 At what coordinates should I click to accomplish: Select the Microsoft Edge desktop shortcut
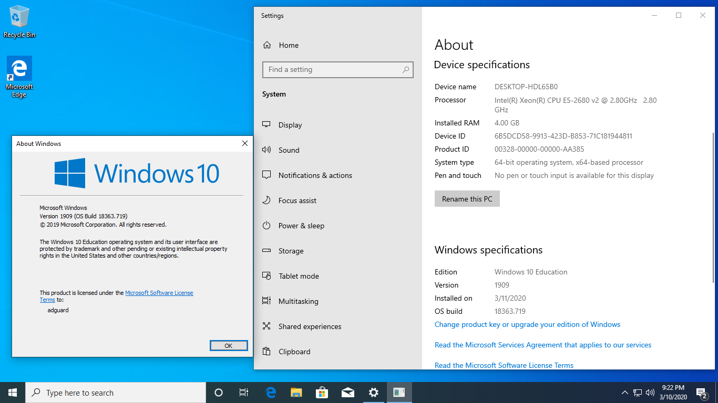[19, 77]
